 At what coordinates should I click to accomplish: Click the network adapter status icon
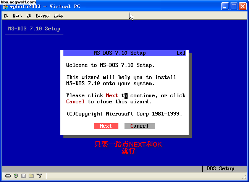tap(39, 176)
